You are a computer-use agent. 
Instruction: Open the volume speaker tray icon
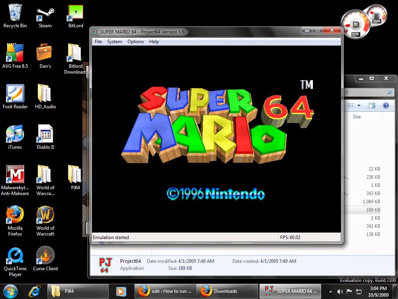[x=340, y=292]
